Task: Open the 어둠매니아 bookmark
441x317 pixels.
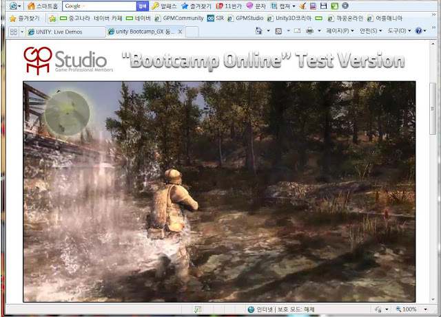Action: click(x=384, y=19)
